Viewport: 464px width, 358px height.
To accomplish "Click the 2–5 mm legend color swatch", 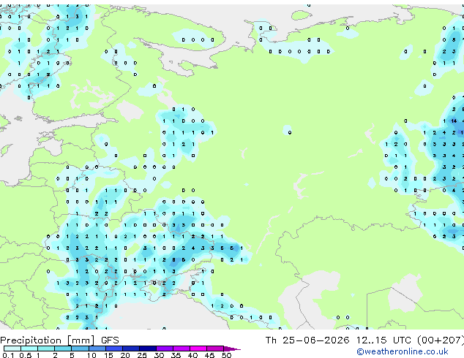I will pos(63,349).
